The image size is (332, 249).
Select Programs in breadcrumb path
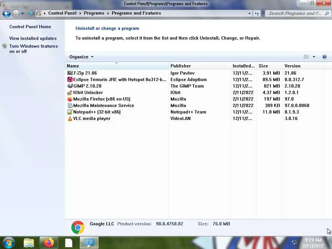[94, 13]
